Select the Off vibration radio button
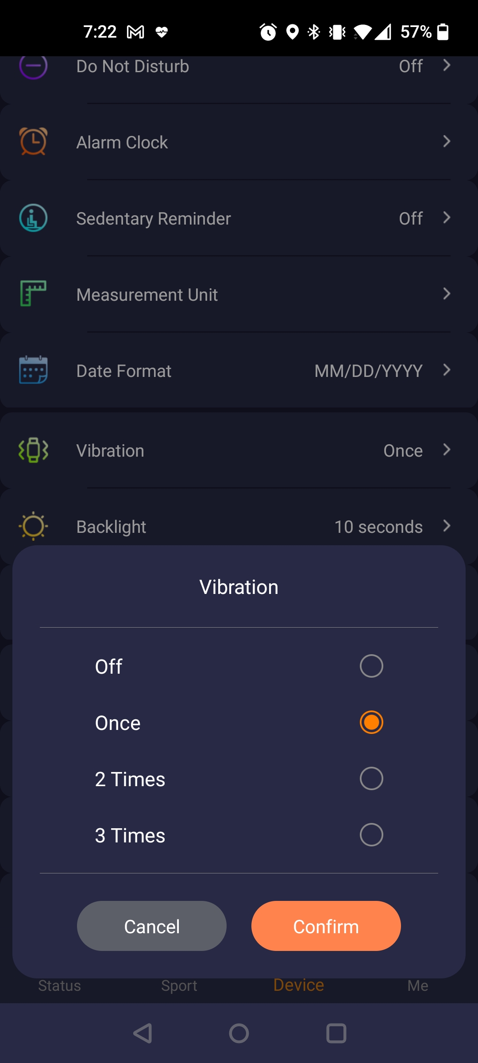 pos(371,666)
